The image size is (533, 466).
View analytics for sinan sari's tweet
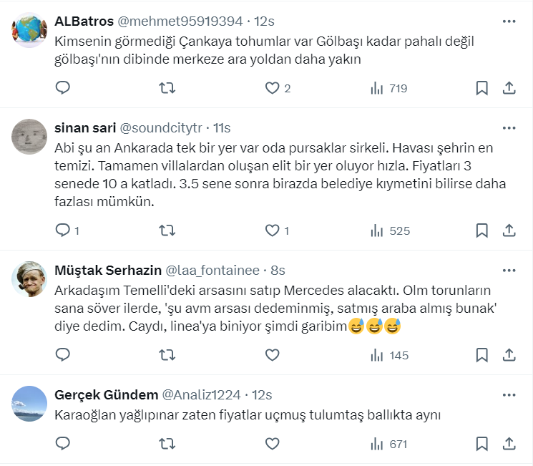click(x=389, y=230)
